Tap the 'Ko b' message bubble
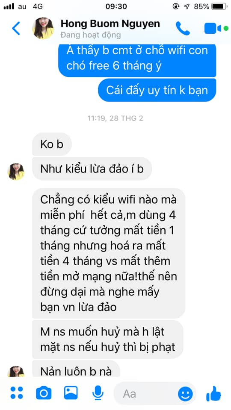Image resolution: width=231 pixels, height=410 pixels. (52, 144)
